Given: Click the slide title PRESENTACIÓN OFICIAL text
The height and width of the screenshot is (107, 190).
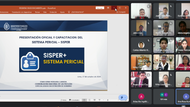Looking at the screenshot, I should coord(51,40).
